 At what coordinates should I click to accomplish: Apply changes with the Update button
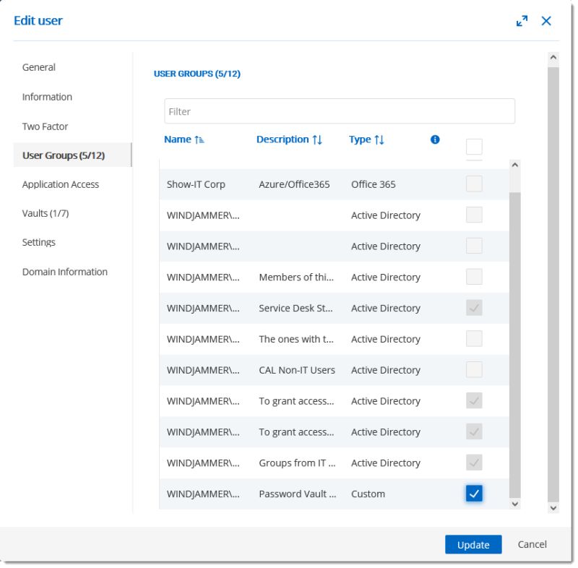[x=473, y=544]
